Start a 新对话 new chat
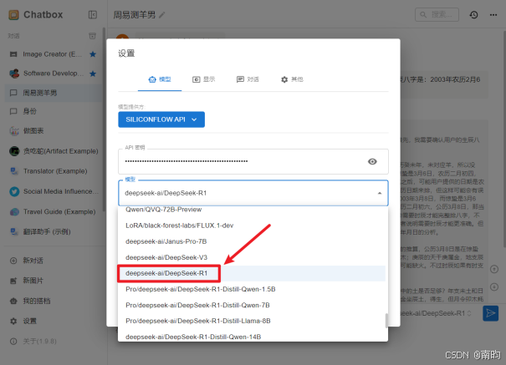506x365 pixels. [x=54, y=261]
